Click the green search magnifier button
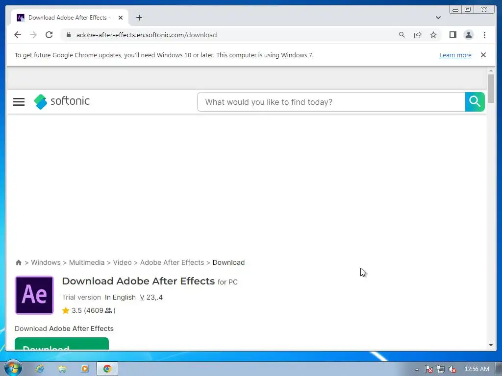The image size is (502, 376). pyautogui.click(x=475, y=102)
